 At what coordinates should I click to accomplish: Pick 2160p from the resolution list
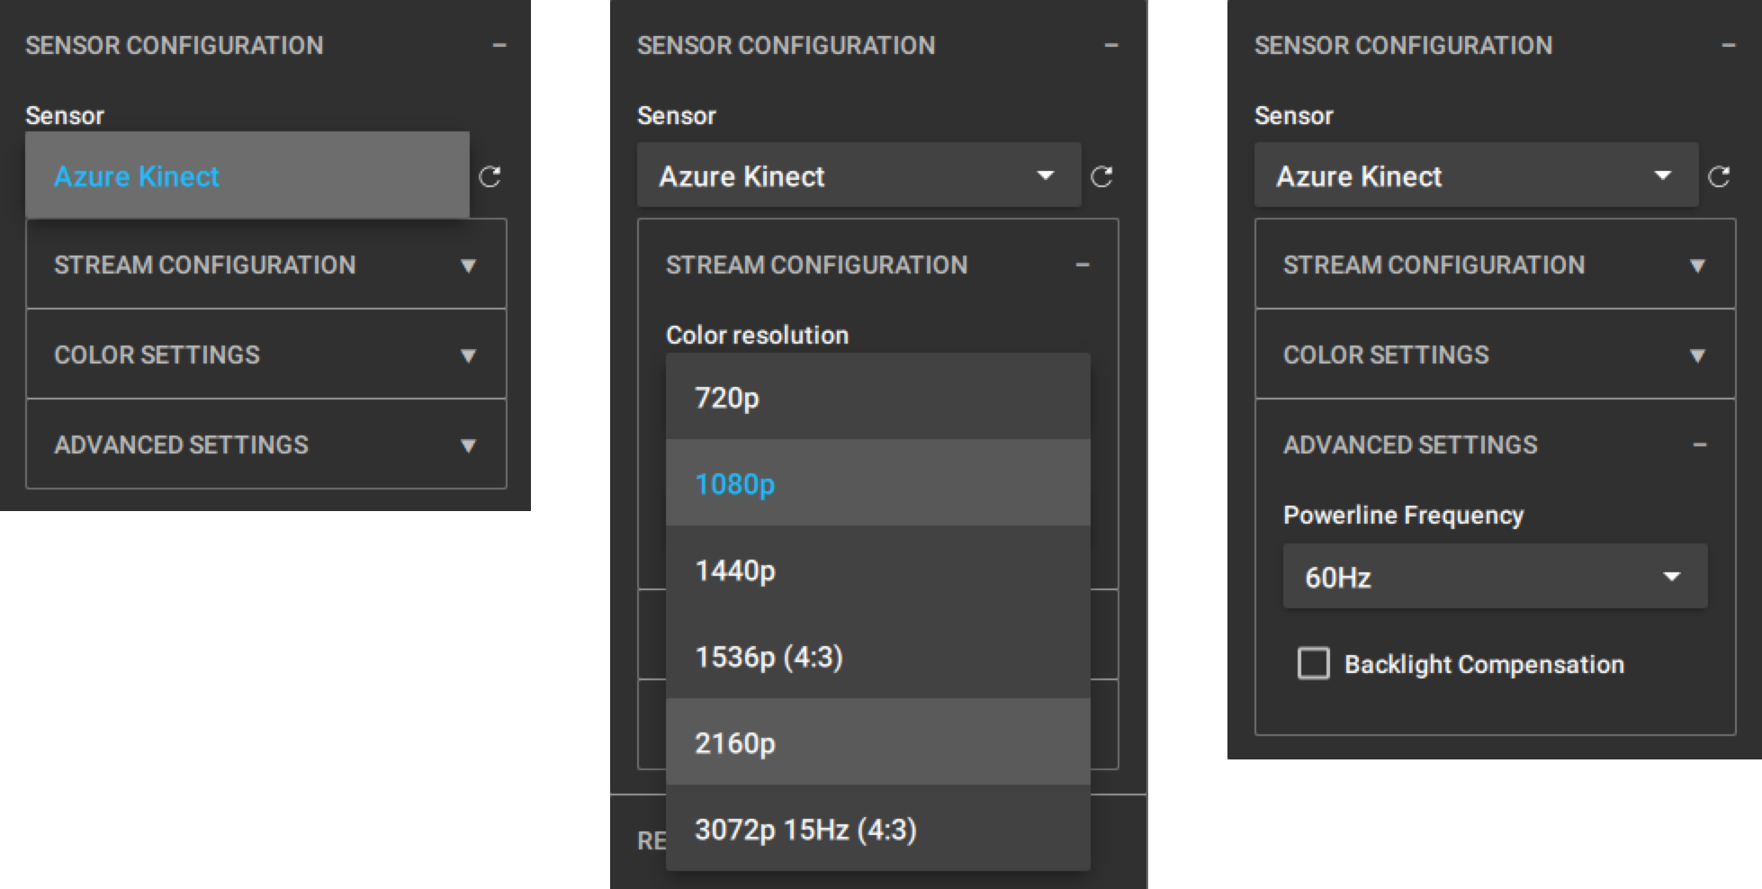(877, 743)
